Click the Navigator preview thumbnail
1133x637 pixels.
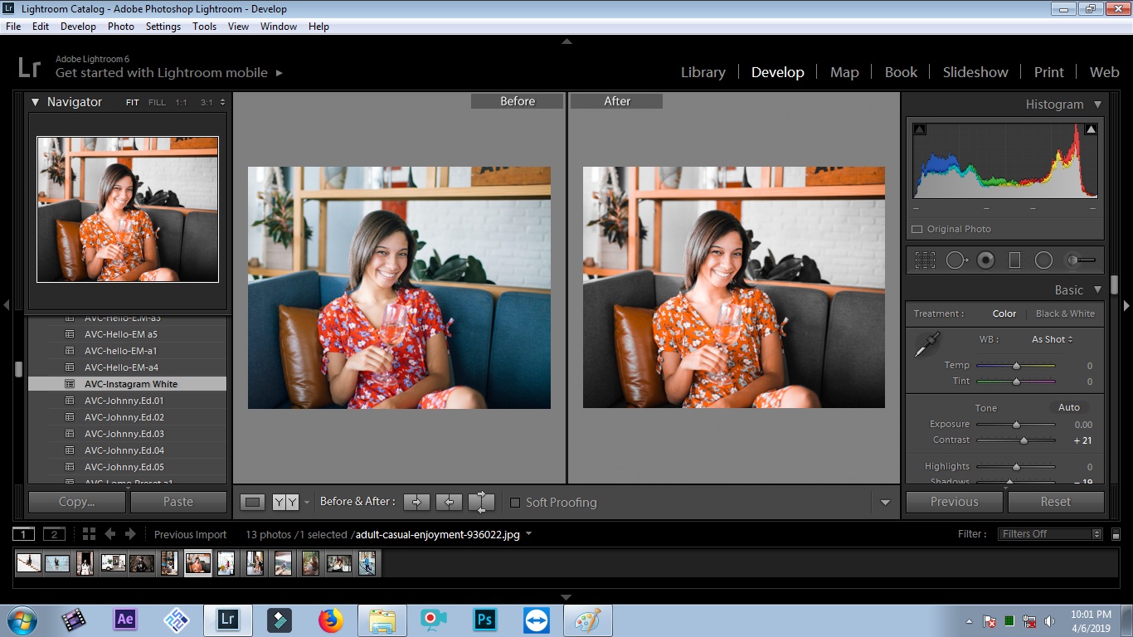coord(128,209)
